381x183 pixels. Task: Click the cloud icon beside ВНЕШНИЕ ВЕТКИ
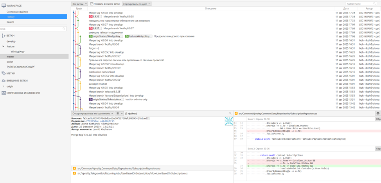[3, 80]
